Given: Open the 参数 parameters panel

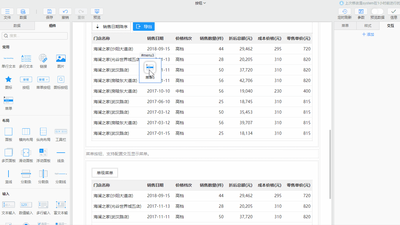Looking at the screenshot, I should pyautogui.click(x=361, y=12).
